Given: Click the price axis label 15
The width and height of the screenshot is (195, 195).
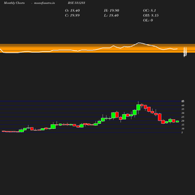Looking at the screenshot, I should (x=183, y=125).
